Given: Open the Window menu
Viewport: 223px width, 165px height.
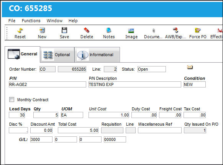Looking at the screenshot, I should click(x=55, y=21).
